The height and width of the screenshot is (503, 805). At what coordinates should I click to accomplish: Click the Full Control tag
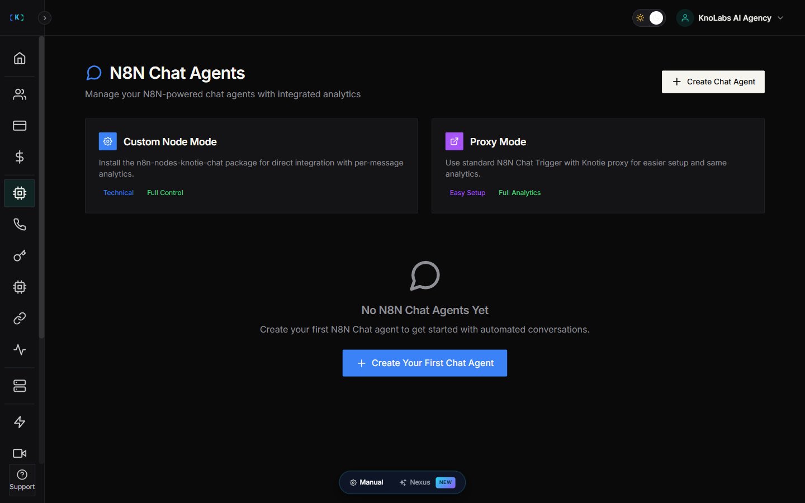point(165,193)
